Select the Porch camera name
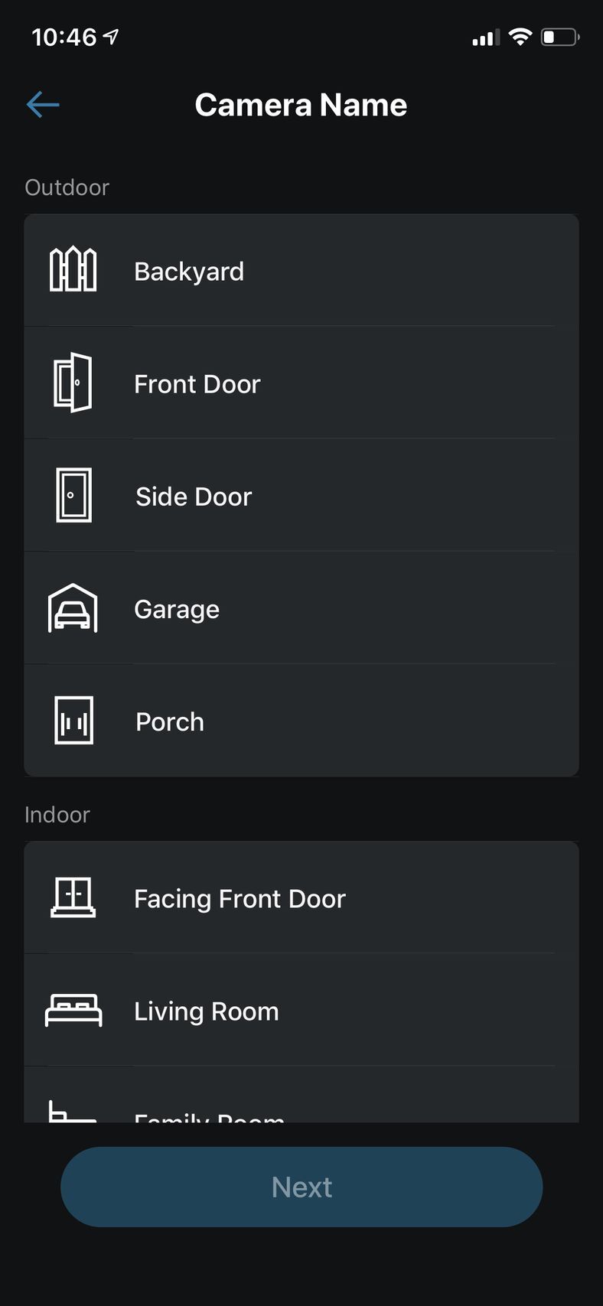603x1306 pixels. pos(301,720)
